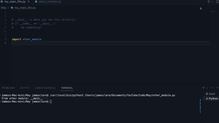The height and width of the screenshot is (123, 219).
Task: Switch to the my_main_file.py tab
Action: point(15,2)
